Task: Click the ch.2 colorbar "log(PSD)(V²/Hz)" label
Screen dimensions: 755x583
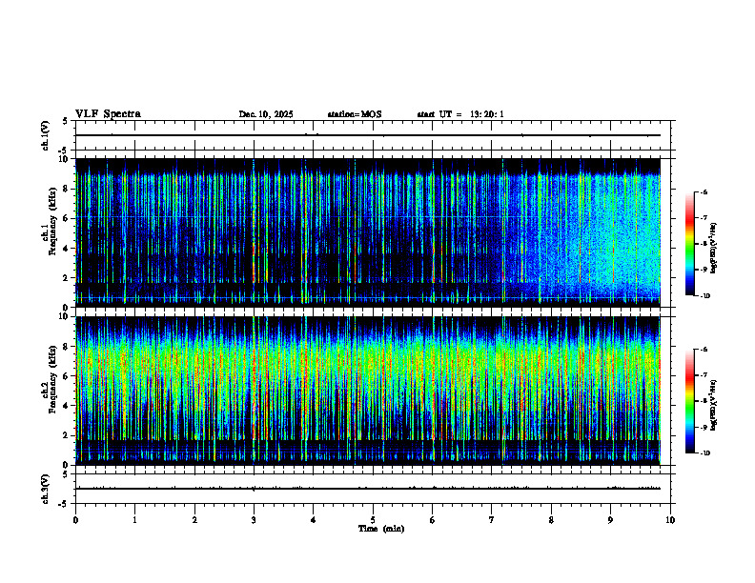Action: point(713,405)
